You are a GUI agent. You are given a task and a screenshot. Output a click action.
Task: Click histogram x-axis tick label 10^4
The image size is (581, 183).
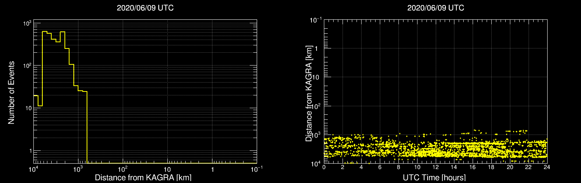pos(33,169)
